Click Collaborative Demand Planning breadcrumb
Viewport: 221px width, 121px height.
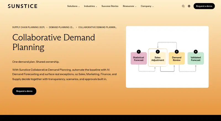(x=98, y=27)
